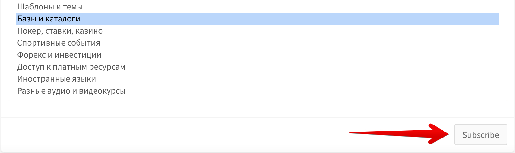Viewport: 515px width, 153px height.
Task: Select the audio and video courses entry
Action: [71, 91]
